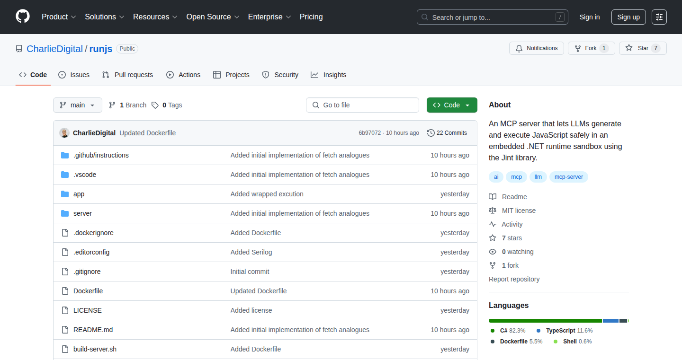Switch to the Issues tab

click(74, 75)
